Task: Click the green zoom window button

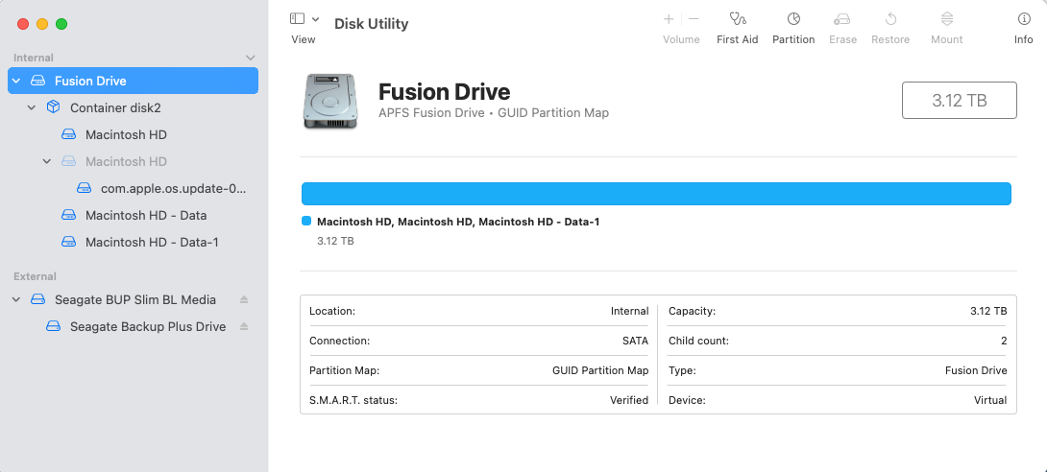Action: pyautogui.click(x=61, y=24)
